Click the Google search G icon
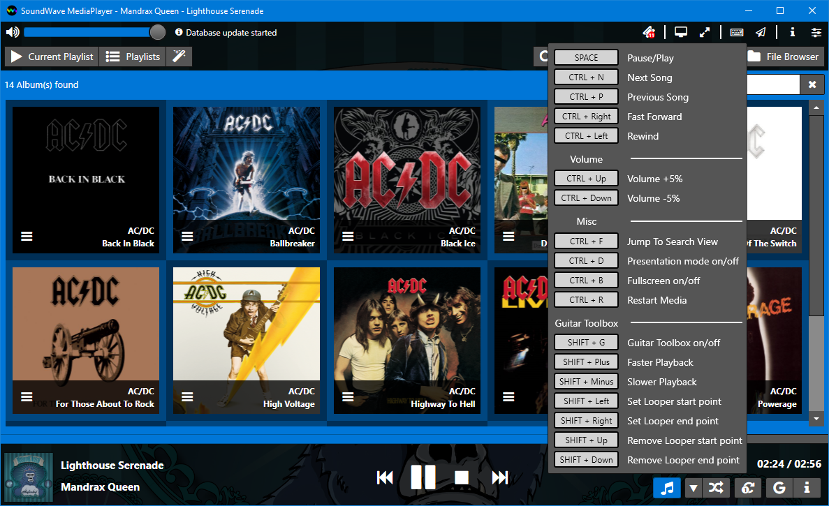829x506 pixels. click(779, 488)
